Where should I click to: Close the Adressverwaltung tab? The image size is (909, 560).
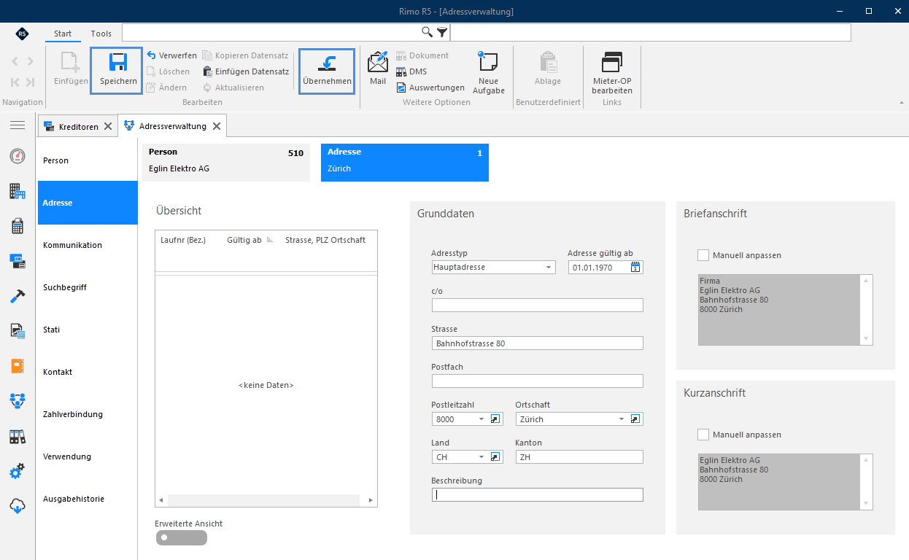(x=216, y=126)
